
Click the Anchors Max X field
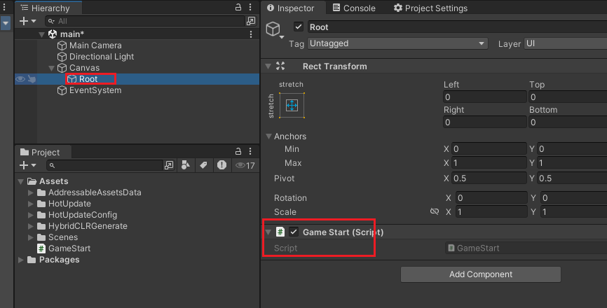click(x=489, y=162)
